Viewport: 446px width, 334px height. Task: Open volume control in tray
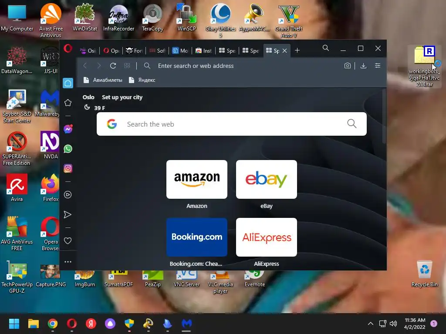click(x=393, y=324)
